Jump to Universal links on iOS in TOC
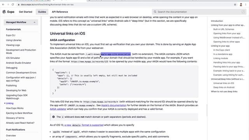 [x=224, y=83]
